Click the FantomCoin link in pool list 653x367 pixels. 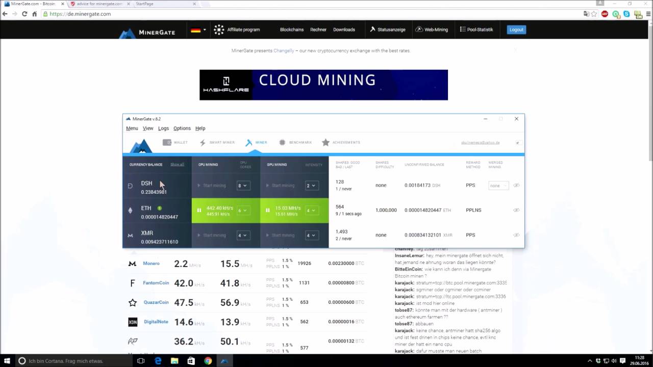(156, 283)
